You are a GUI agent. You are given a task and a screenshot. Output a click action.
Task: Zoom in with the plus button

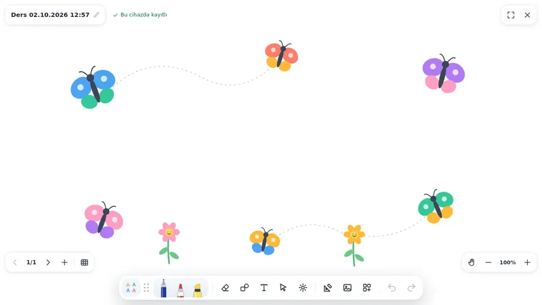click(527, 262)
